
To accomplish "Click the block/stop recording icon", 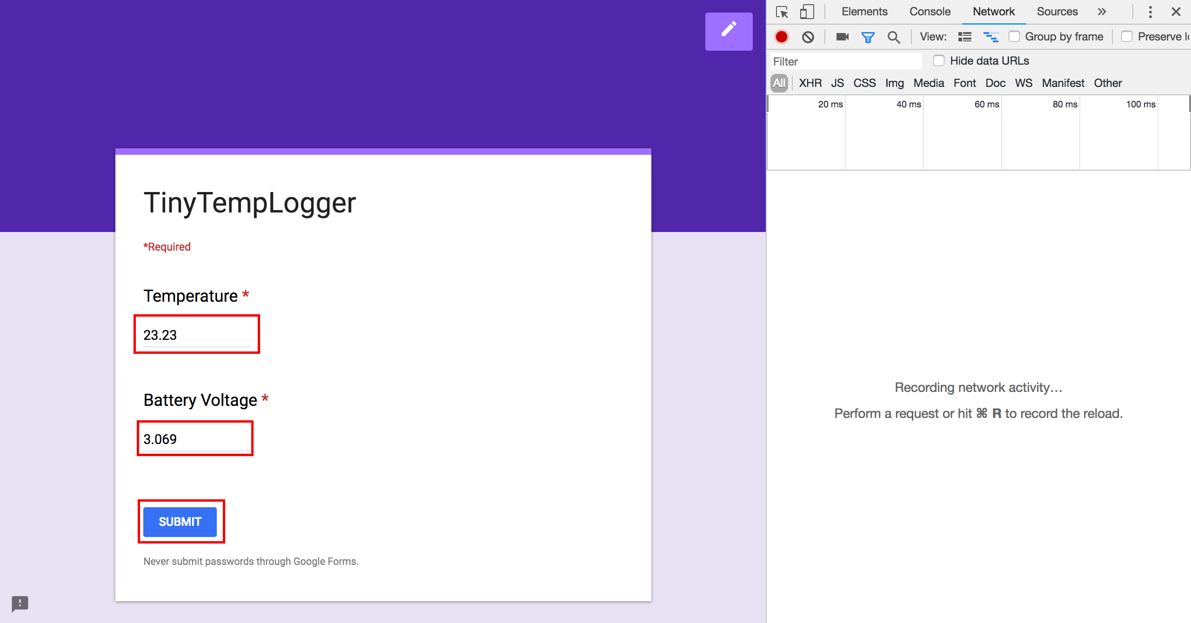I will [807, 37].
